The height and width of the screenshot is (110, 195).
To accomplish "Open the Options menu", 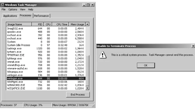I will [x=13, y=10].
